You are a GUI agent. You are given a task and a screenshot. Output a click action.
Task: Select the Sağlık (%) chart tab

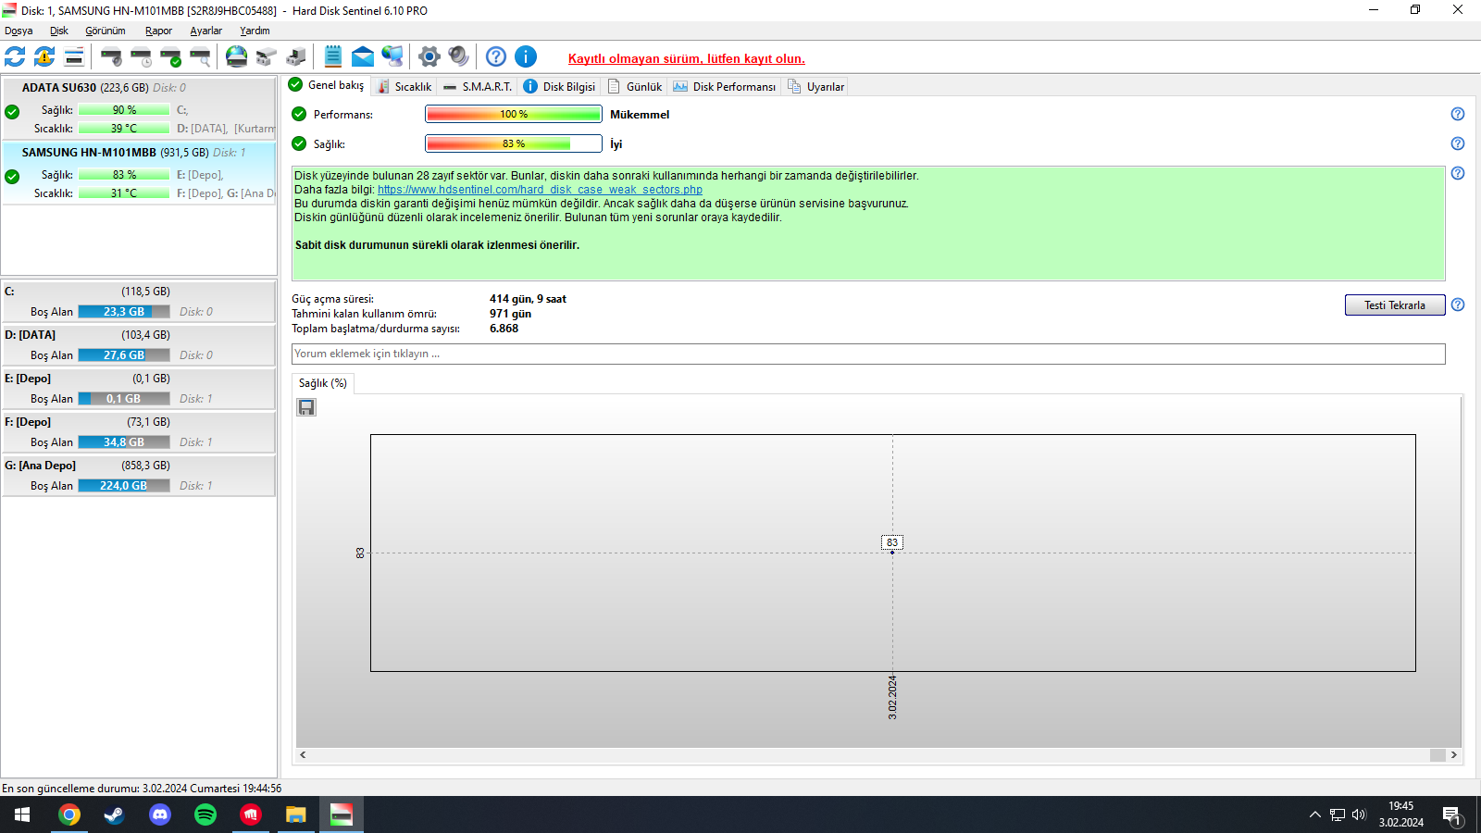click(323, 383)
